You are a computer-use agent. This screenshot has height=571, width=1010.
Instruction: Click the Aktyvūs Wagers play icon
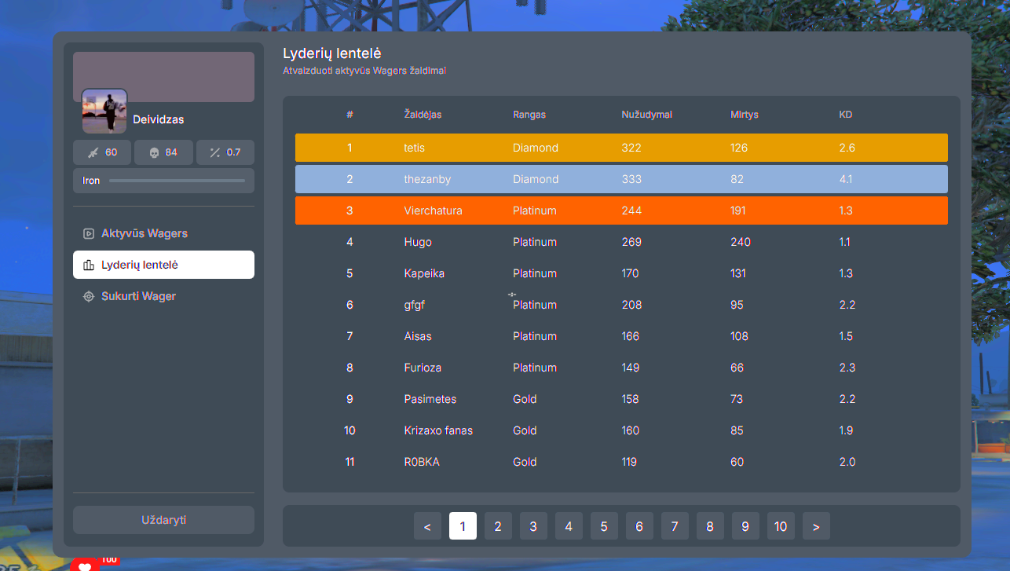pyautogui.click(x=89, y=233)
